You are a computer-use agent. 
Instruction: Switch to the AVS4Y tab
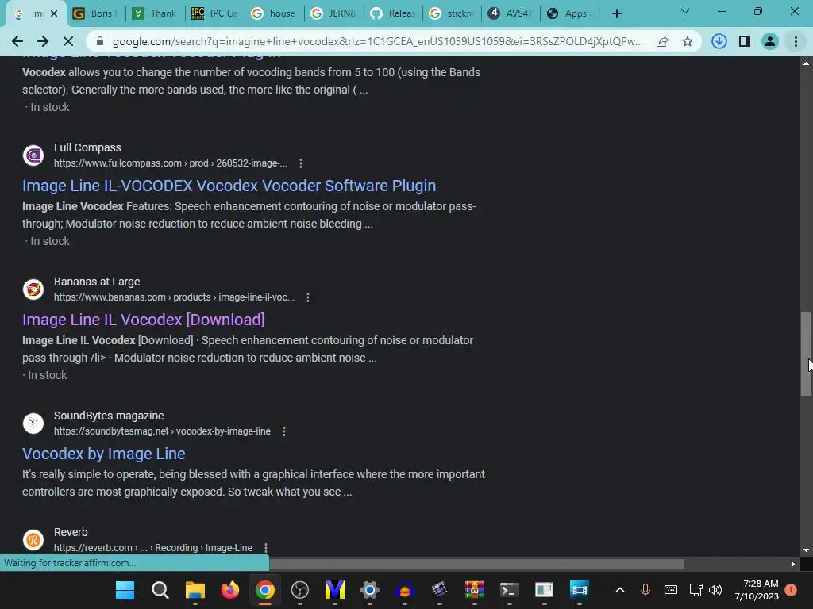(x=511, y=13)
